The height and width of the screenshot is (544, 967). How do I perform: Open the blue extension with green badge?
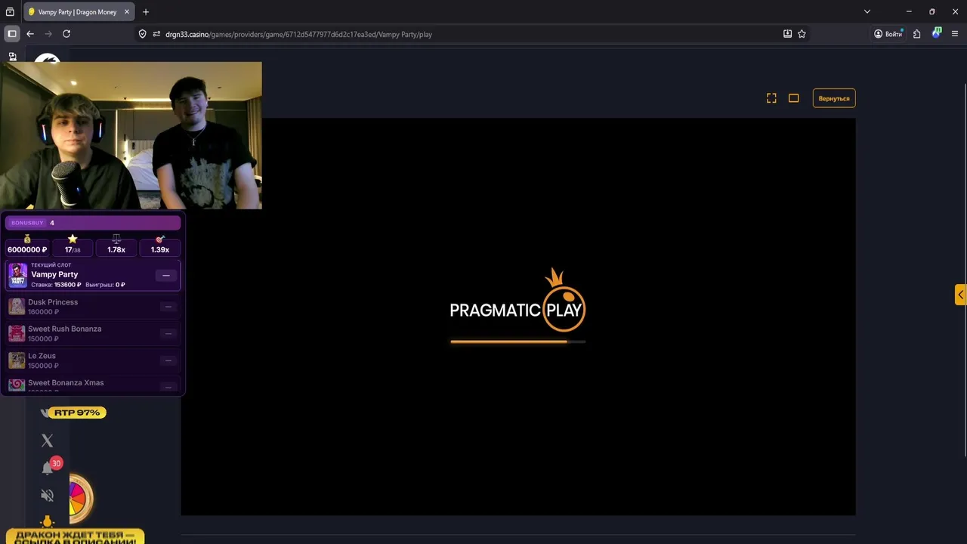(x=937, y=33)
